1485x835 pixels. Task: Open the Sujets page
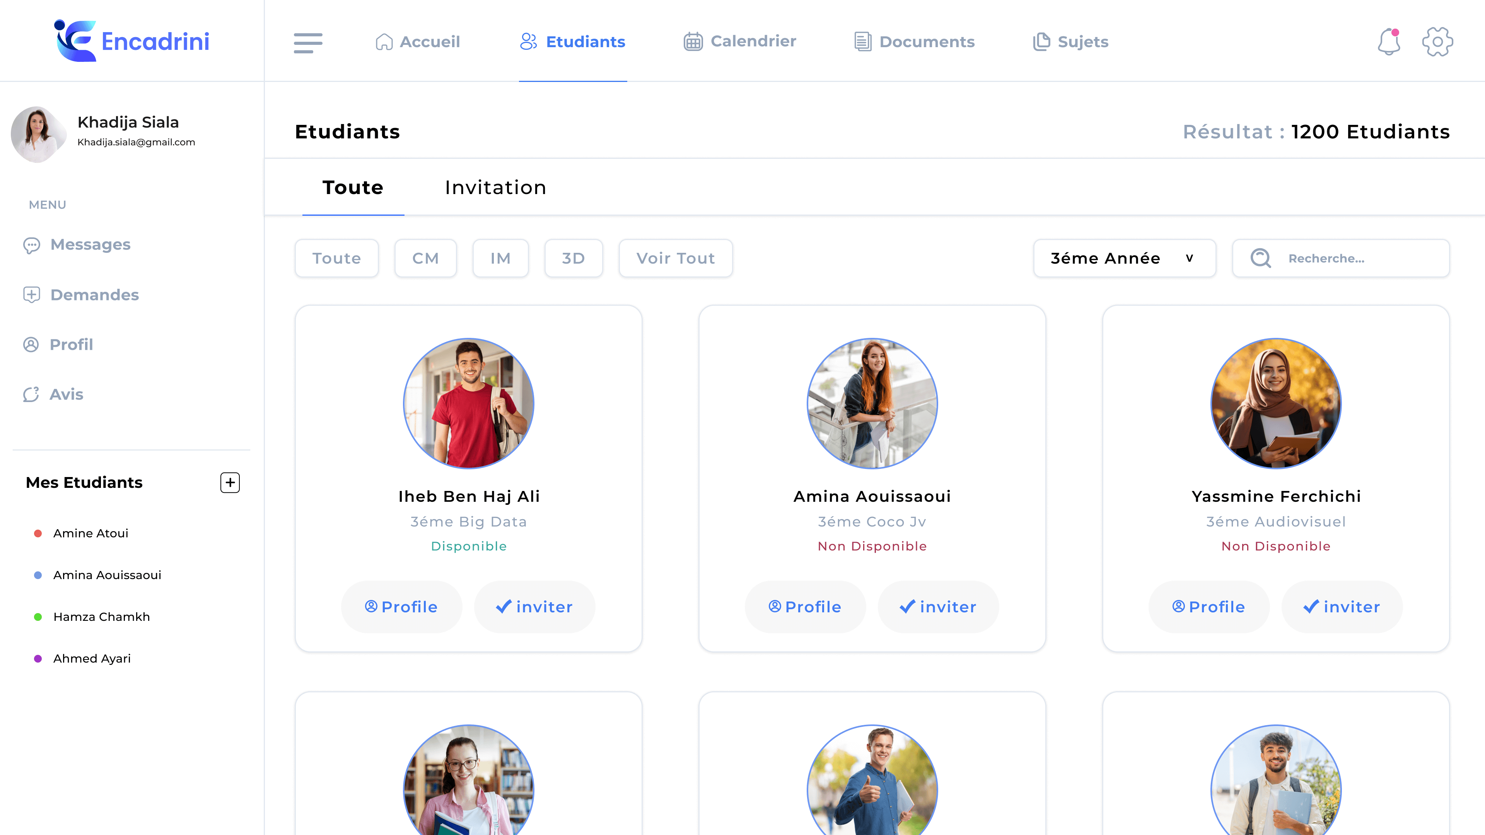(x=1070, y=41)
